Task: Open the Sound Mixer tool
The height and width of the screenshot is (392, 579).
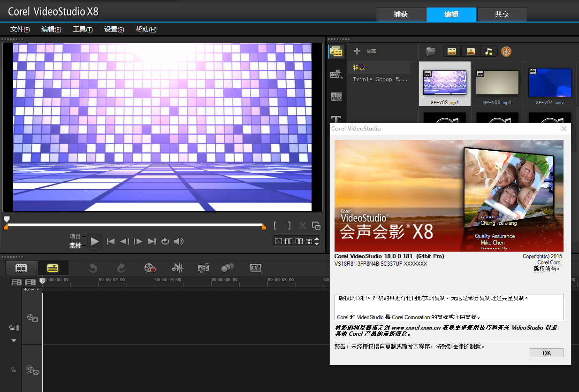Action: tap(177, 268)
